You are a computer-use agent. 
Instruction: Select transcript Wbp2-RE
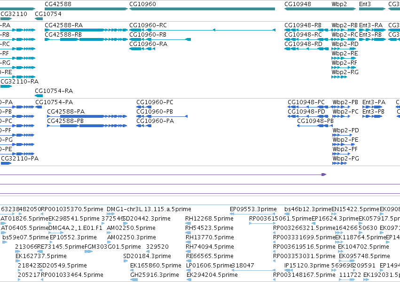[345, 53]
